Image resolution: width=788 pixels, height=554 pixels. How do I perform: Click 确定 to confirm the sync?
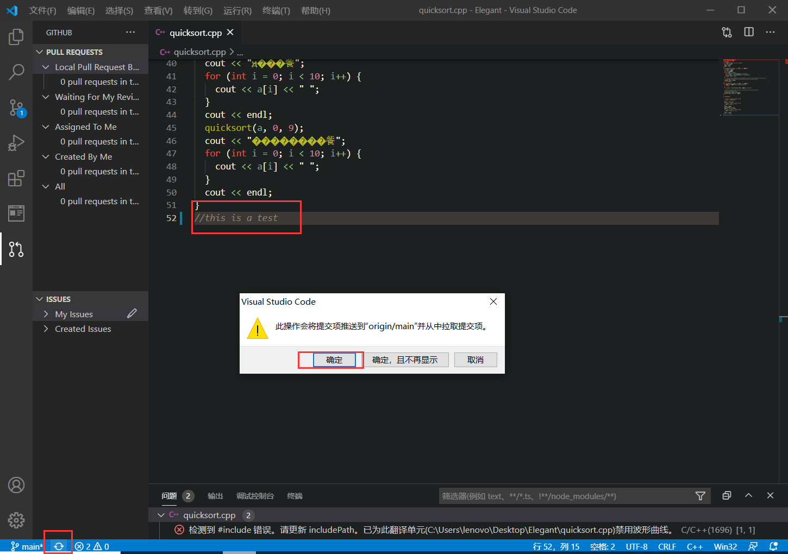(x=334, y=360)
